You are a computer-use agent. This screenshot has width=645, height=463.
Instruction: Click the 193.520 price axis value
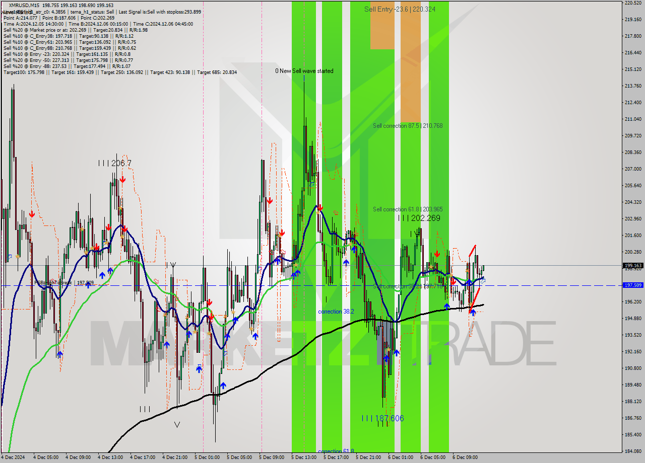[633, 335]
